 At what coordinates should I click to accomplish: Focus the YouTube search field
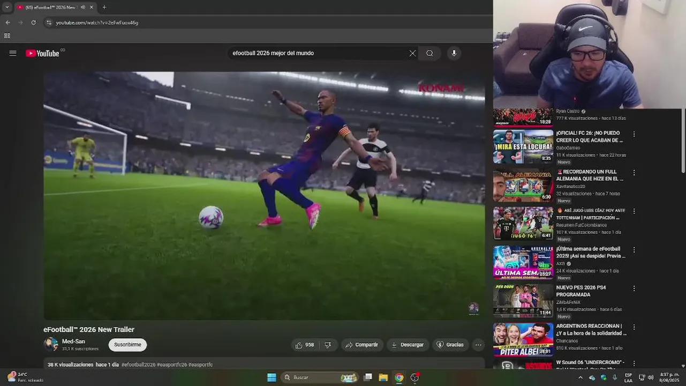tap(319, 53)
